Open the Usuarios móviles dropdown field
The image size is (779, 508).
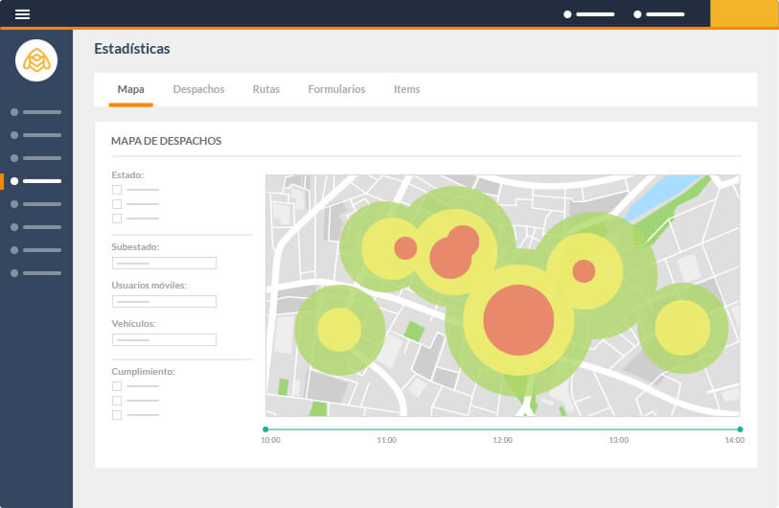[164, 301]
